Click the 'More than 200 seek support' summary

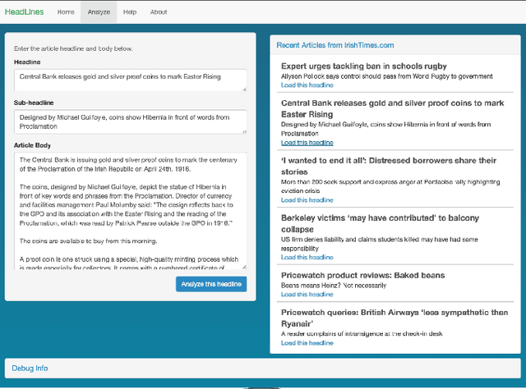click(390, 186)
